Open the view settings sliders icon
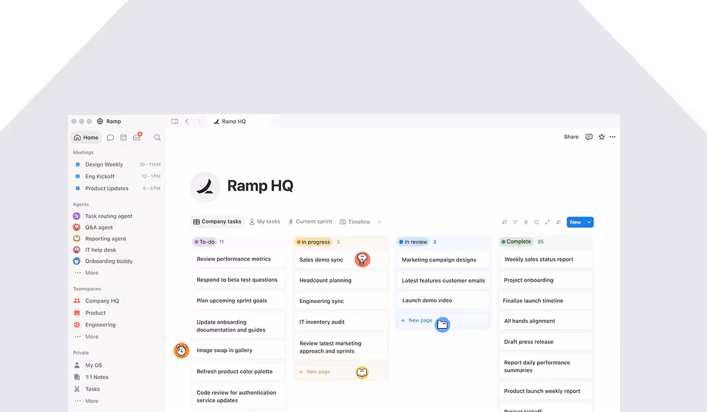 (x=558, y=222)
